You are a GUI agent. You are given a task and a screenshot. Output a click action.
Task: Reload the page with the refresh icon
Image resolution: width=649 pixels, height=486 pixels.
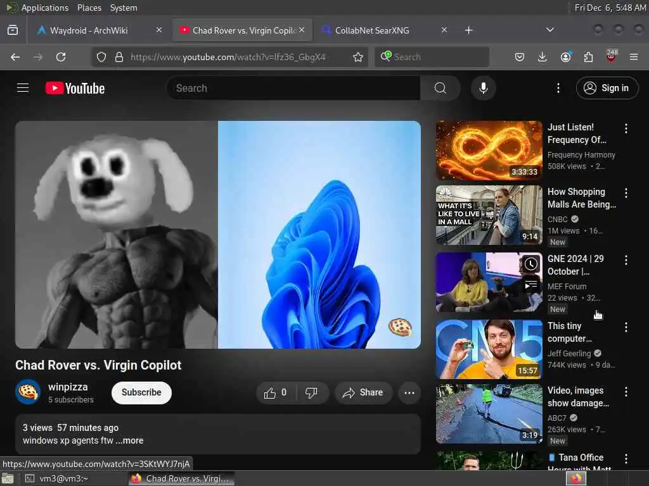click(61, 57)
